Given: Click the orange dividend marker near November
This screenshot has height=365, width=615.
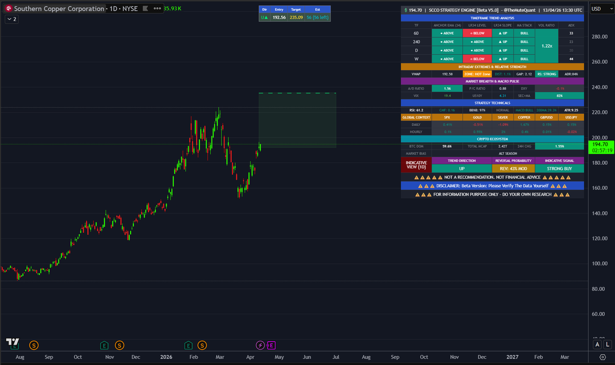Looking at the screenshot, I should (x=119, y=345).
